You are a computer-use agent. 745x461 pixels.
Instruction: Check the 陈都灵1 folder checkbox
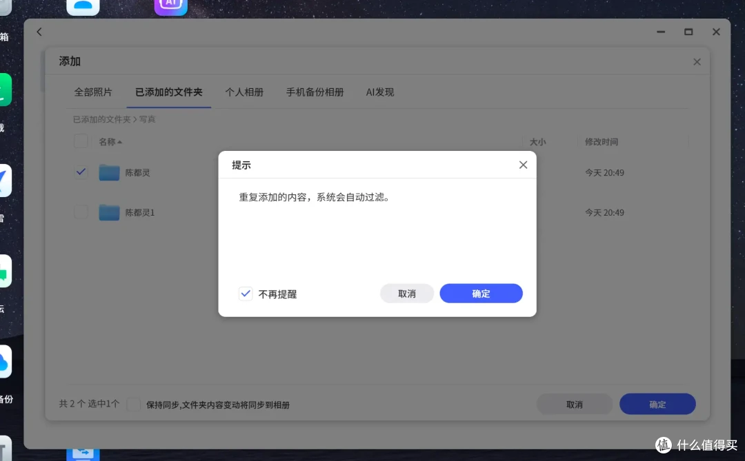click(x=81, y=212)
